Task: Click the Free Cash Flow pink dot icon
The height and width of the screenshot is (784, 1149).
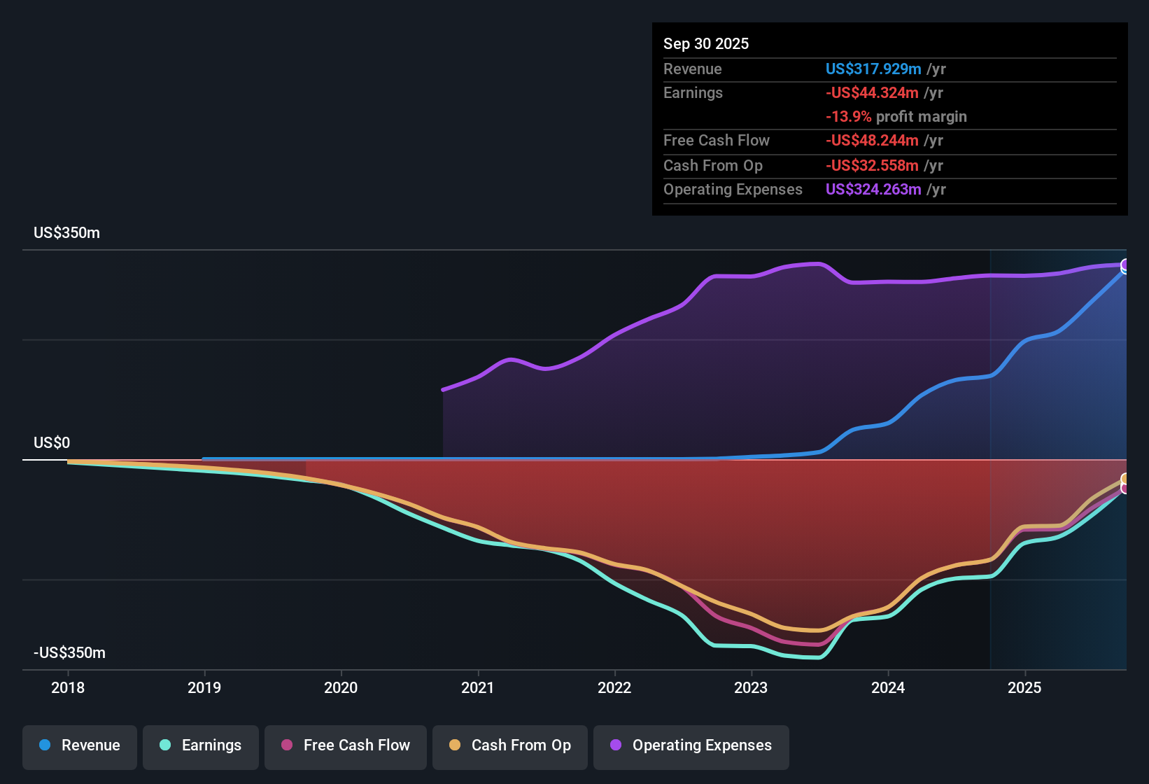Action: pos(287,745)
